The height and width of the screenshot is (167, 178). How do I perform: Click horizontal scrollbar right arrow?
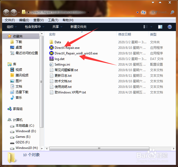pos(174,148)
